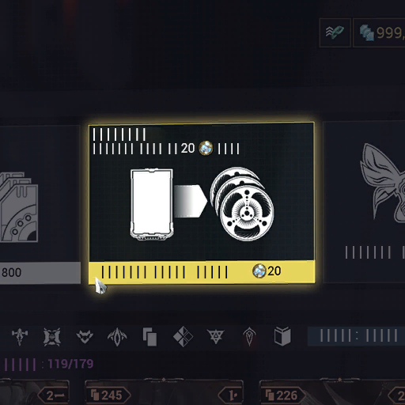The height and width of the screenshot is (405, 405).
Task: Select the mod stack showing 245
Action: (108, 395)
